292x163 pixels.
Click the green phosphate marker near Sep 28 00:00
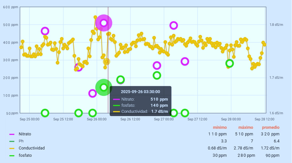230,63
